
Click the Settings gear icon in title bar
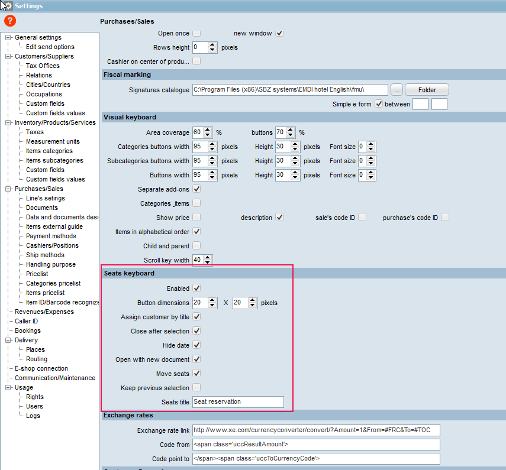7,6
